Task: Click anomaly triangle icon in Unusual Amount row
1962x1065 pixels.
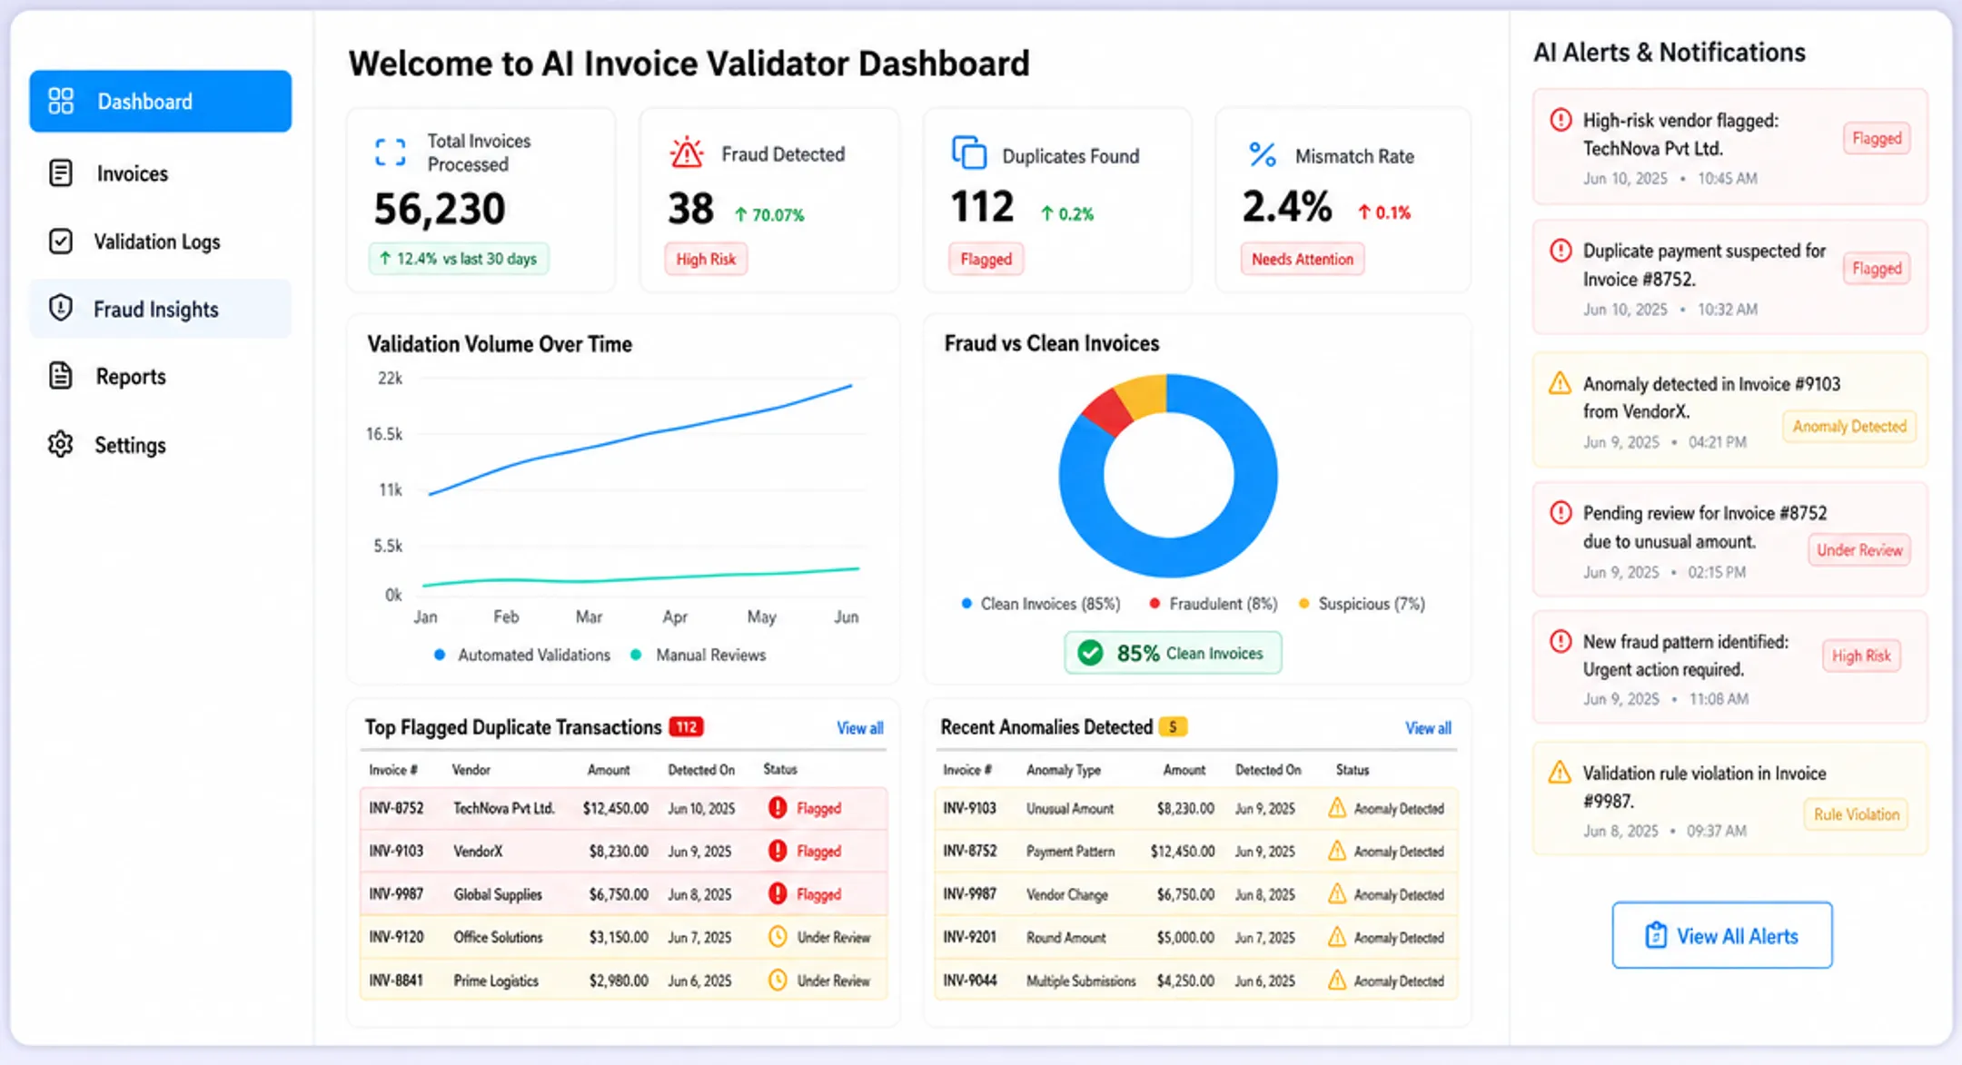Action: 1337,807
